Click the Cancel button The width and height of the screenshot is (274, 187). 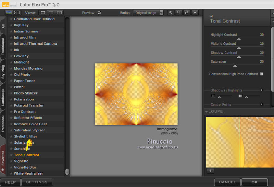227,182
